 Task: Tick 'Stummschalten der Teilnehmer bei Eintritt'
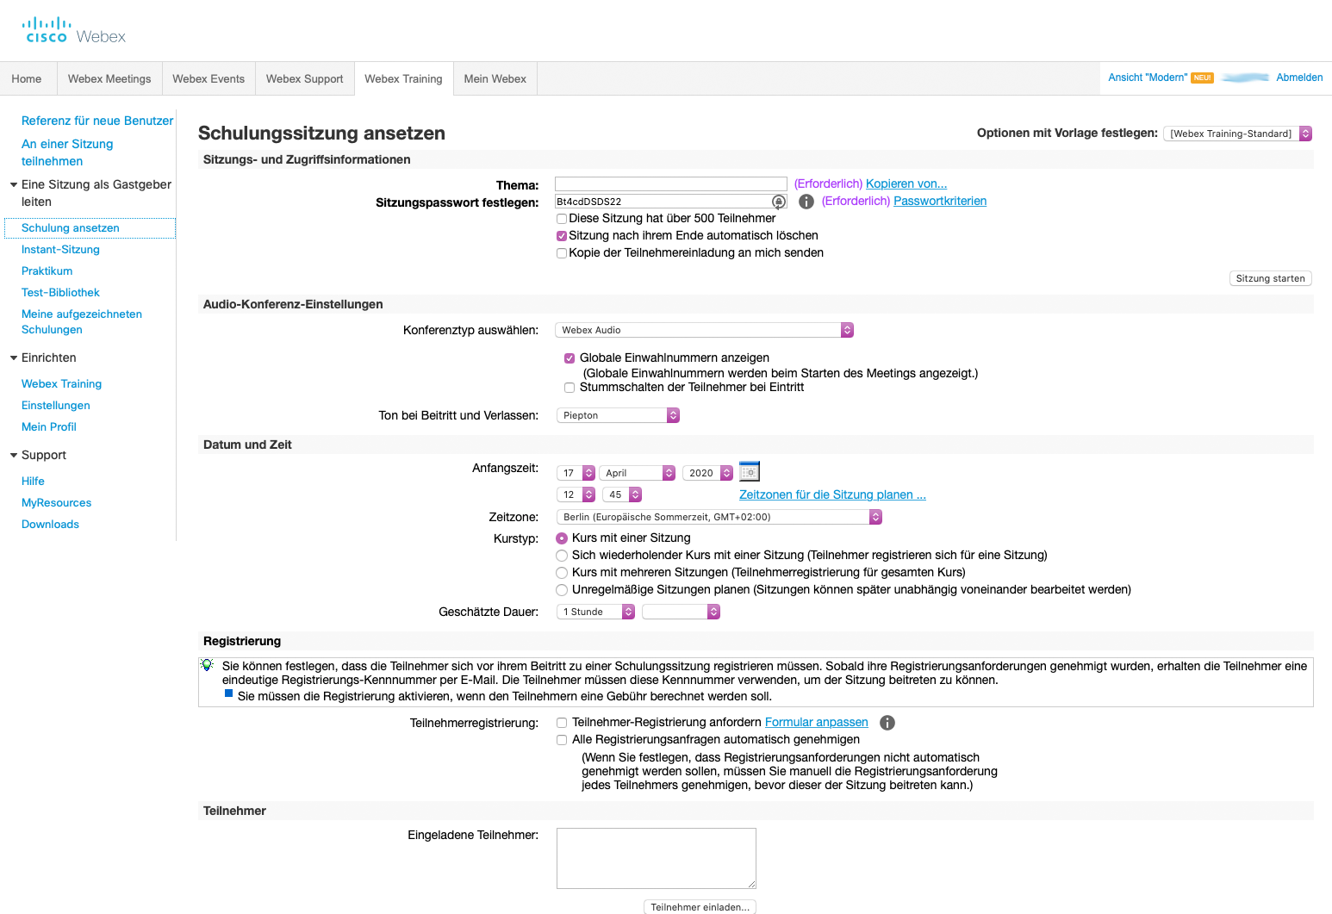570,388
